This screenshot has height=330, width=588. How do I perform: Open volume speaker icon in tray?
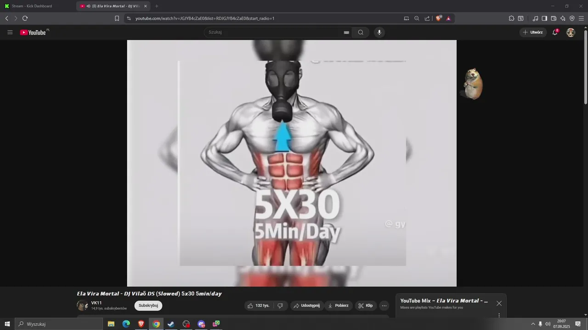click(548, 324)
